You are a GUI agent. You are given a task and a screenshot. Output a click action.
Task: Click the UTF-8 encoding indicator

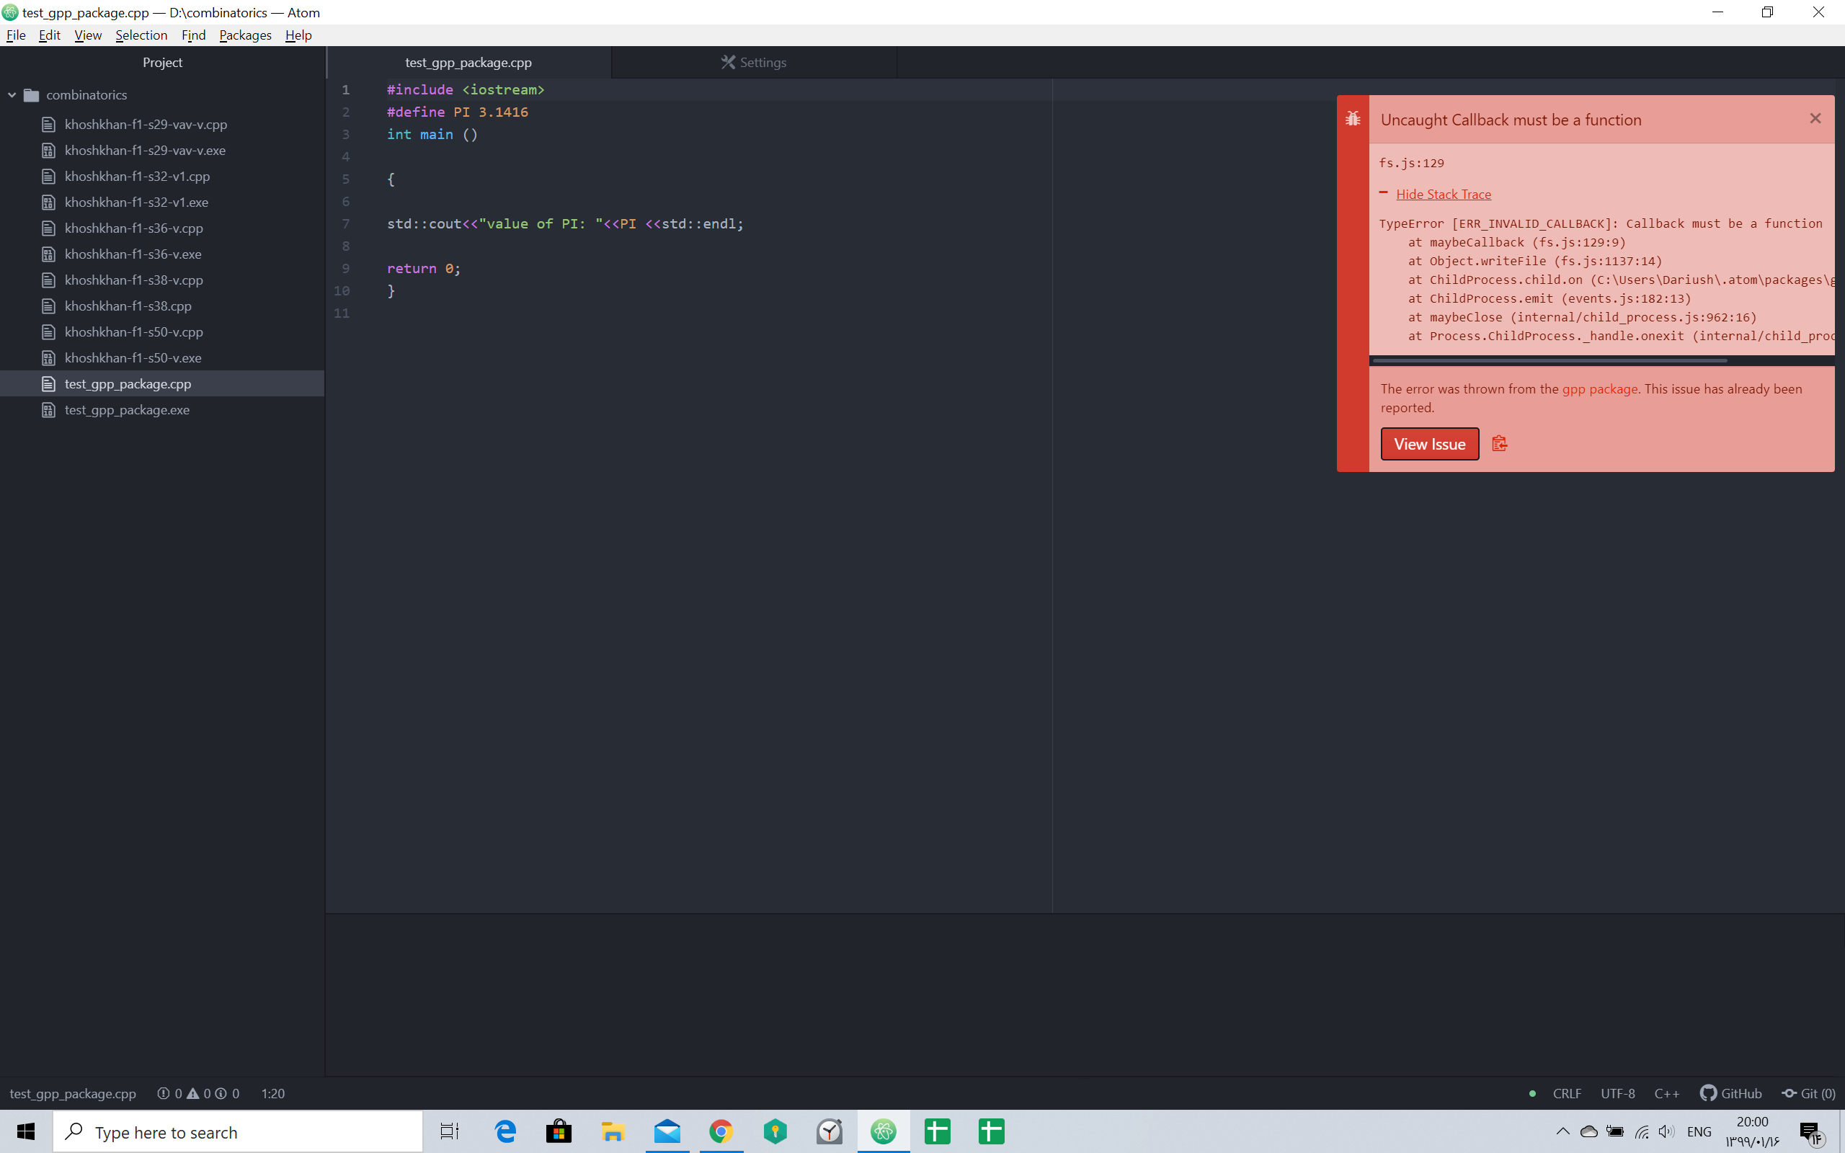click(x=1617, y=1092)
